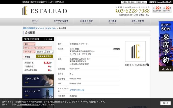Viewport: 173px width, 108px height.
Task: Click company name 株式会社エスタリード text
Action: (78, 44)
